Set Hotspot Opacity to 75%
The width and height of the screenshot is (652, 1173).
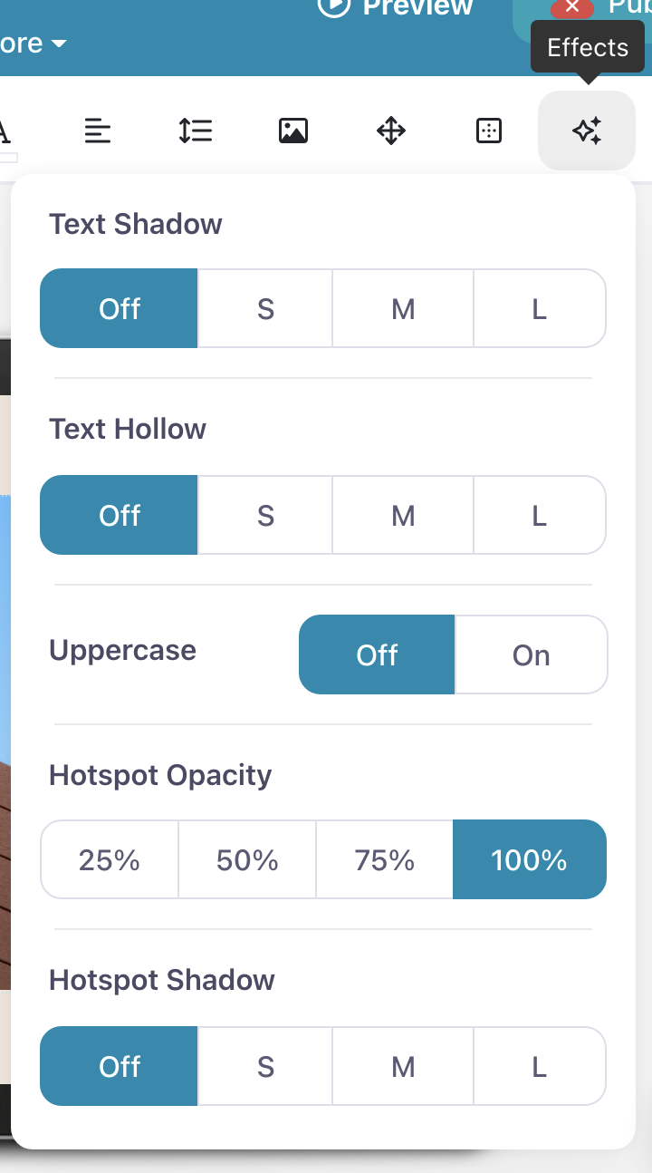click(385, 860)
